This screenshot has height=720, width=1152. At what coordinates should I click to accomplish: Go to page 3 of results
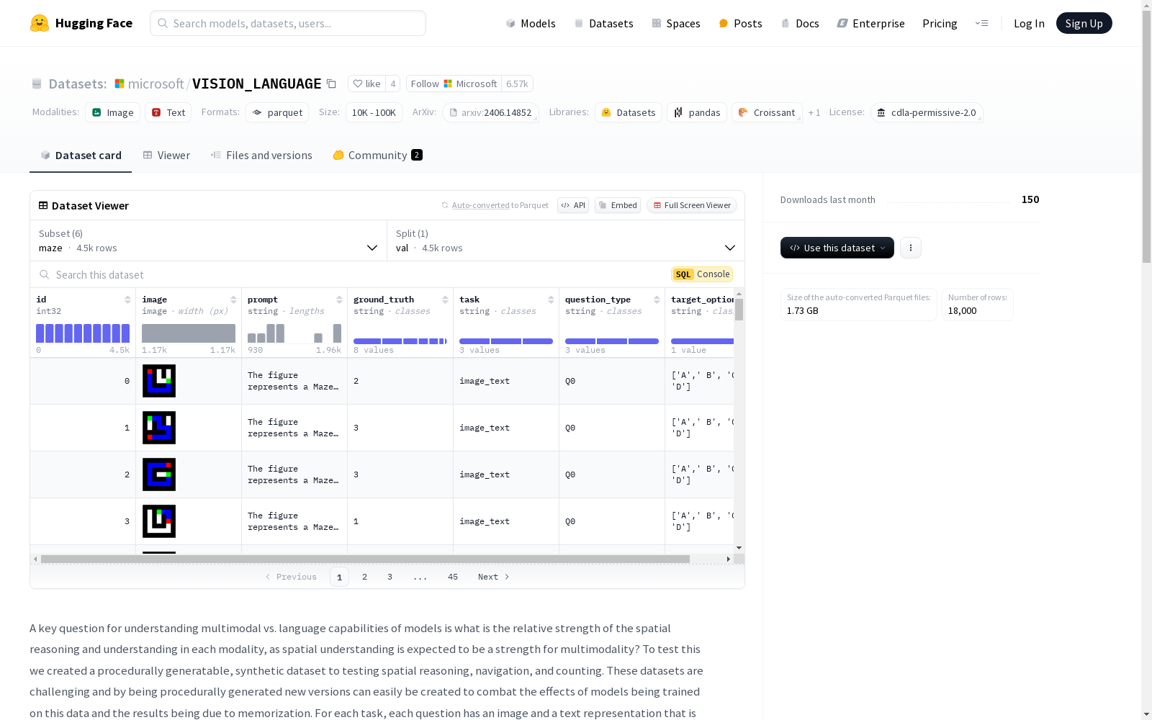point(390,577)
